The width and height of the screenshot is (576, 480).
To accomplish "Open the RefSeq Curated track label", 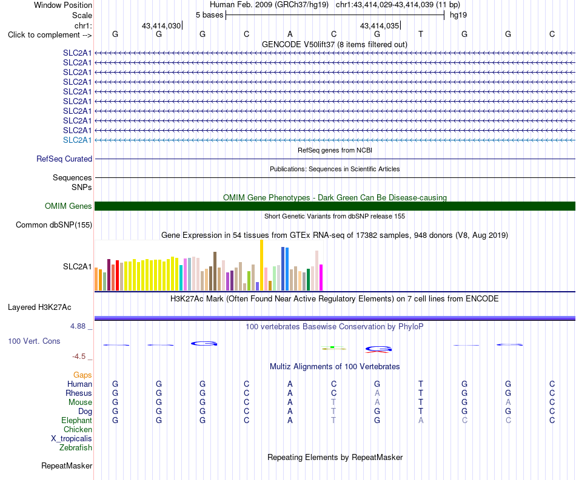I will point(64,159).
